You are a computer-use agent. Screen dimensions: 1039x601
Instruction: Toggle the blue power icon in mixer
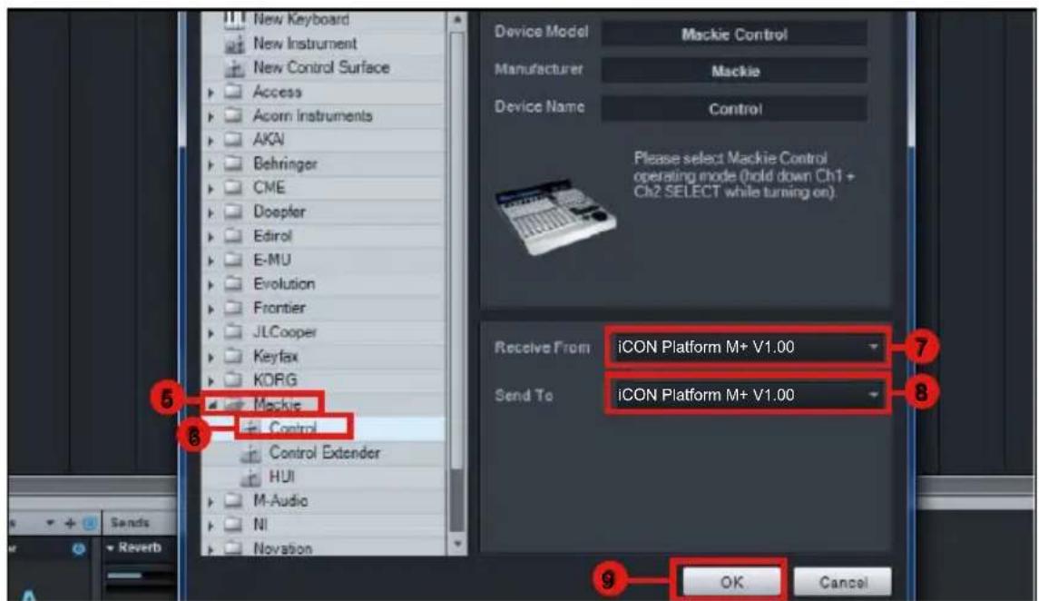(x=79, y=548)
